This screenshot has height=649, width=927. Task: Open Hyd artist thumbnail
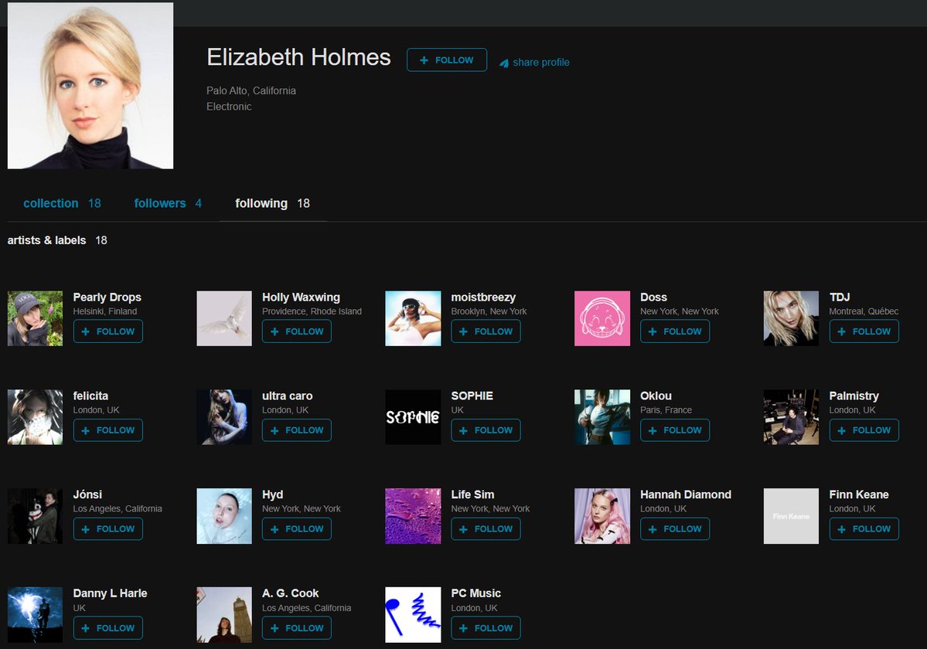tap(224, 515)
